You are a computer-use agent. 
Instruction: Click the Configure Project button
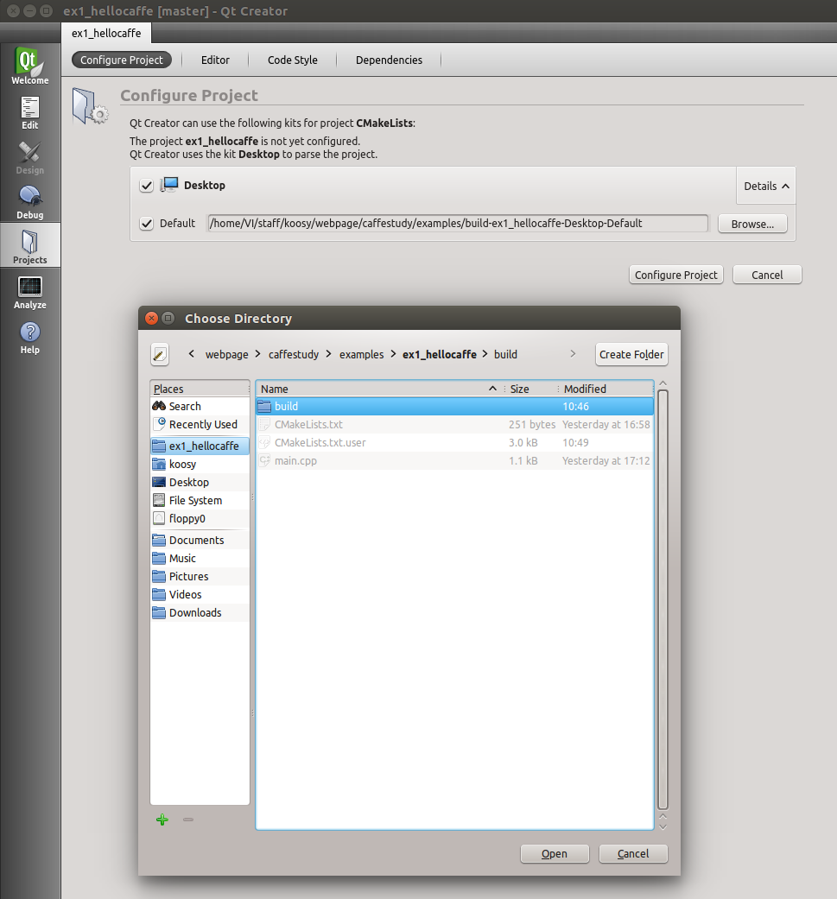pyautogui.click(x=676, y=275)
